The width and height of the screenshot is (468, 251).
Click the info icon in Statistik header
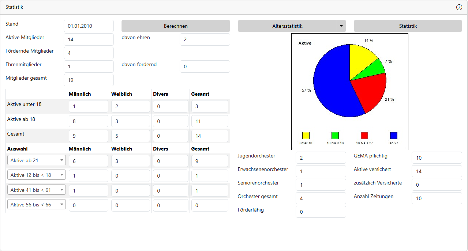[x=459, y=7]
